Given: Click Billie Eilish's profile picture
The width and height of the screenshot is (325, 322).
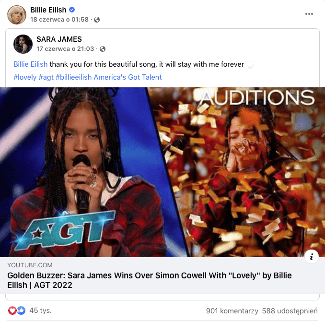Looking at the screenshot, I should pyautogui.click(x=17, y=15).
